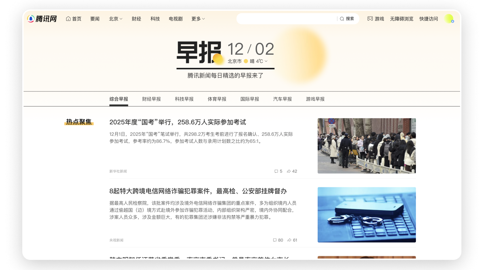Open the 游戏 gamepad icon

tap(370, 19)
